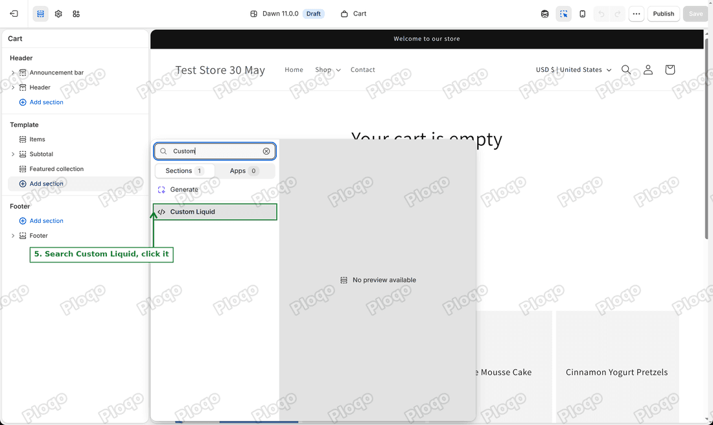The width and height of the screenshot is (713, 425).
Task: Open Cinnamon Yogurt Pretzels product card
Action: (x=617, y=367)
